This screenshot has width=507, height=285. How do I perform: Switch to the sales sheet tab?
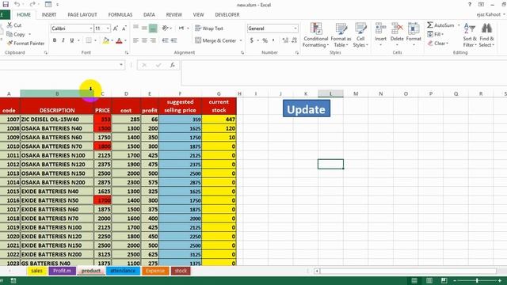click(x=37, y=271)
